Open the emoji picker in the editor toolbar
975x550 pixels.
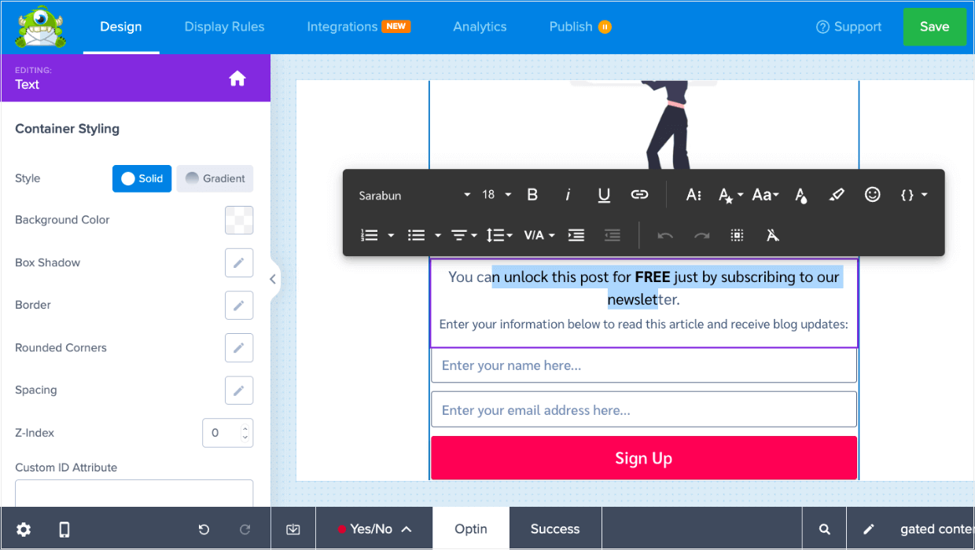[872, 194]
